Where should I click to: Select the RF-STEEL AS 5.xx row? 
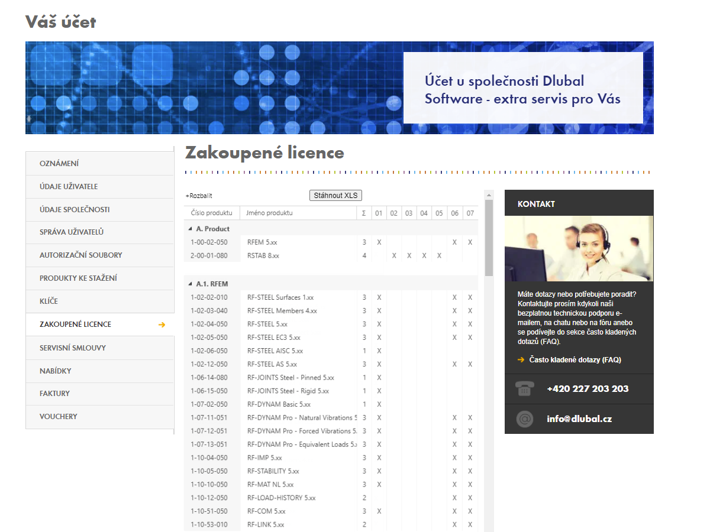[331, 364]
